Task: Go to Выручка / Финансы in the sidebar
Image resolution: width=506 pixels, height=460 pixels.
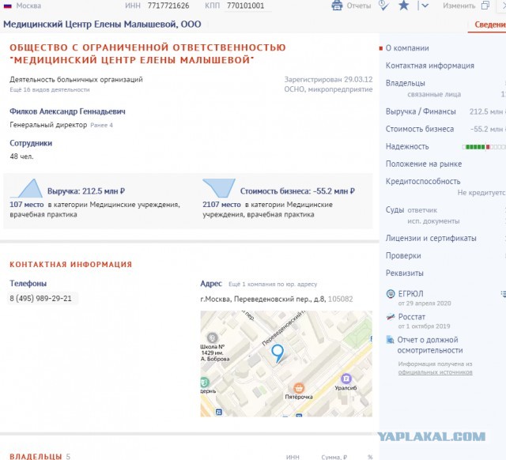Action: [421, 111]
